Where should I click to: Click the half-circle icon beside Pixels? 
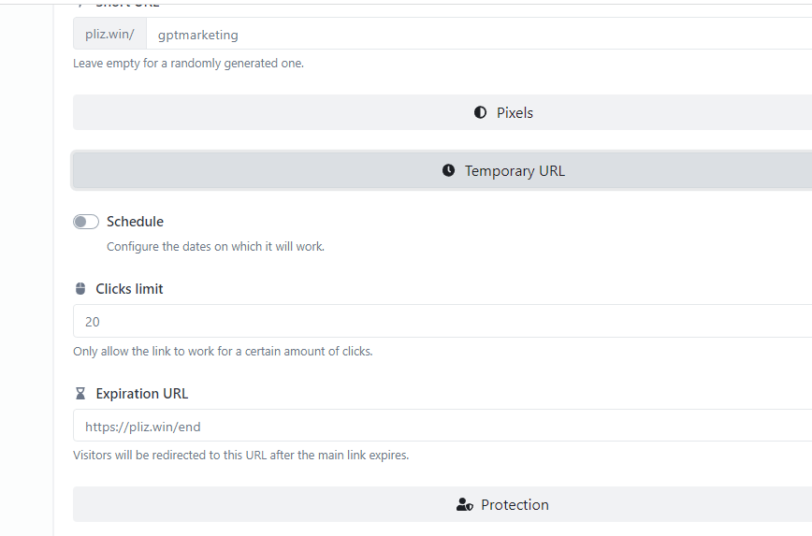point(480,112)
